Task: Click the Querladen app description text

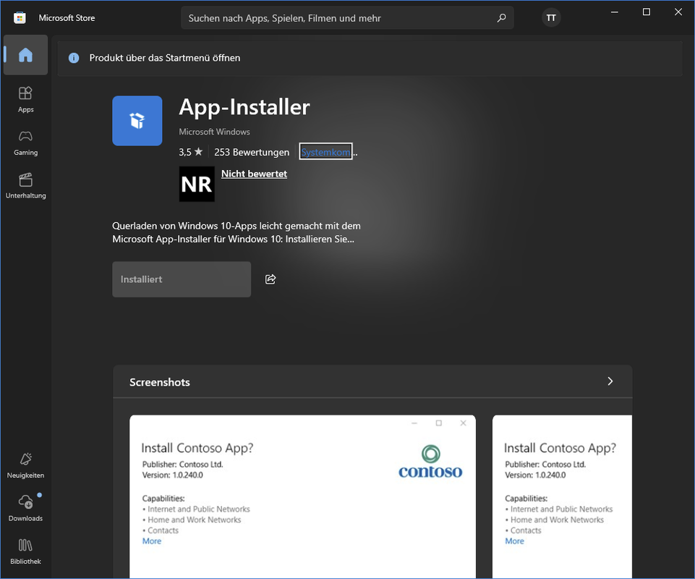Action: tap(236, 232)
